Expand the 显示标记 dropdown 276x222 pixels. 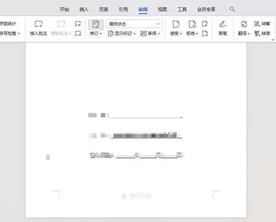click(x=122, y=33)
